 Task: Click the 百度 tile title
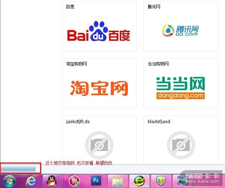(70, 7)
